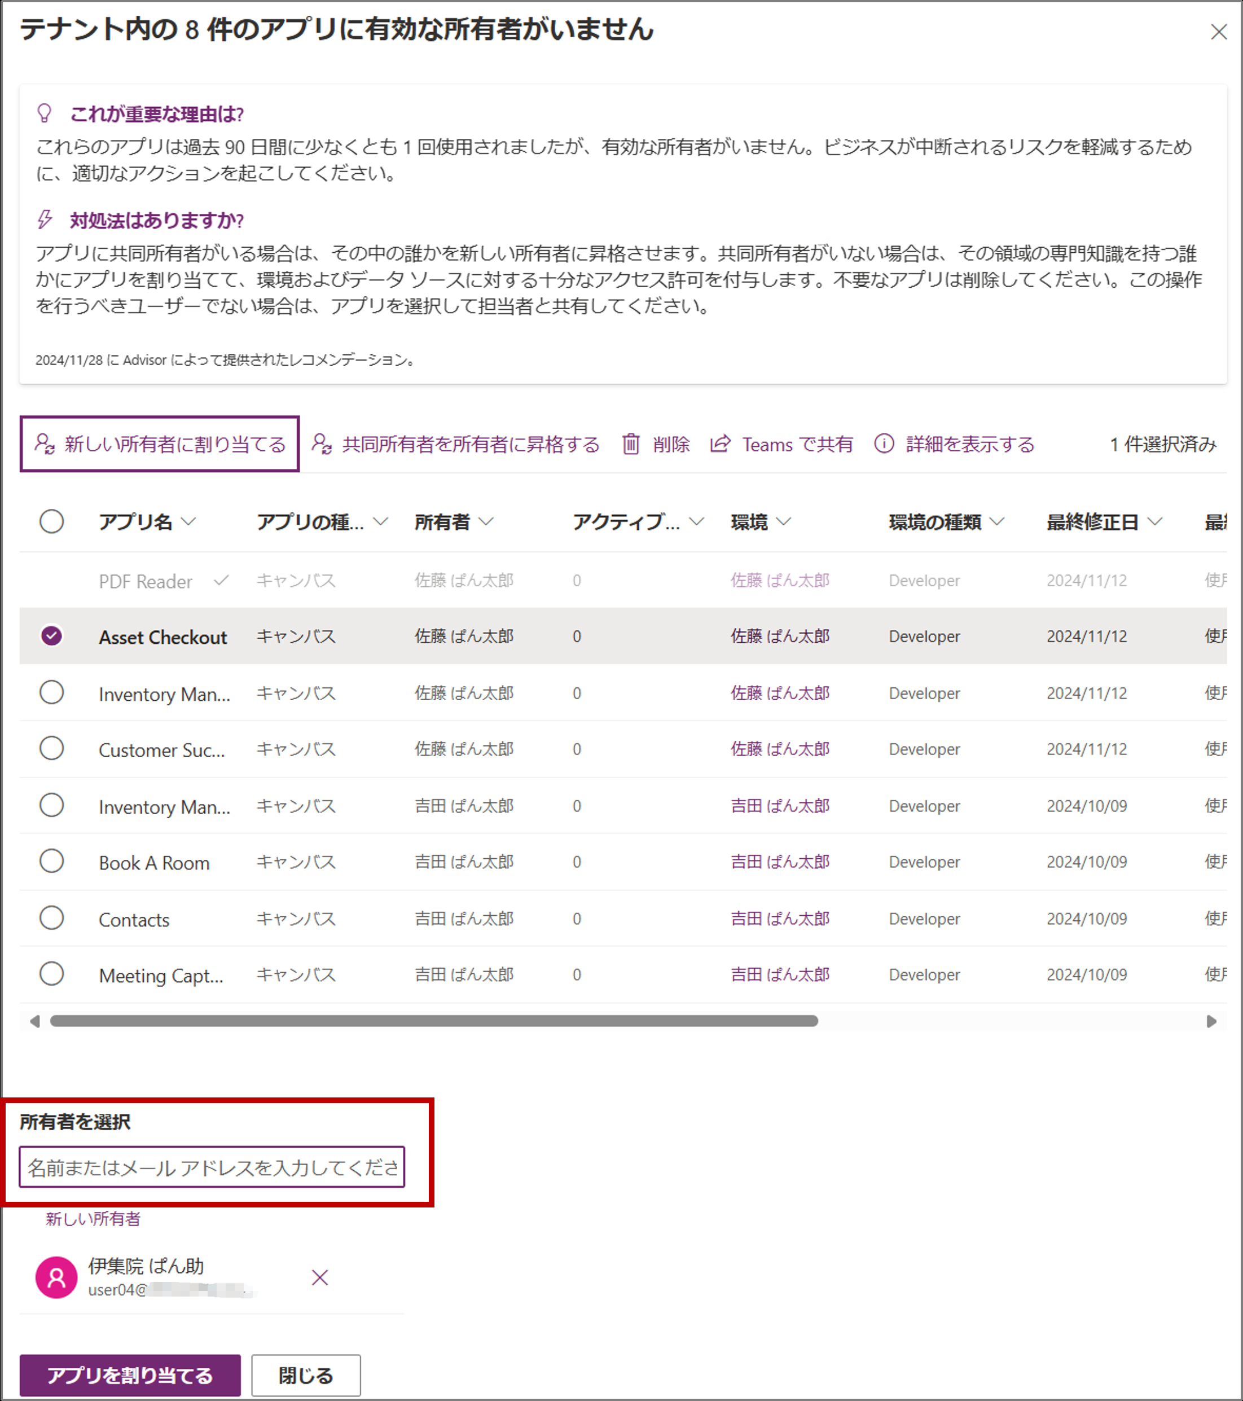The height and width of the screenshot is (1401, 1243).
Task: Click the right scroll arrow of table
Action: coord(1211,1021)
